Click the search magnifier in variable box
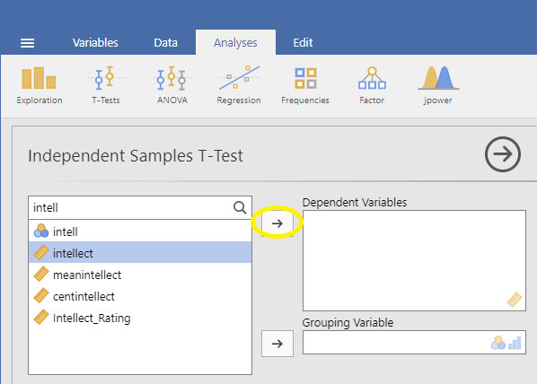The image size is (537, 384). (240, 207)
